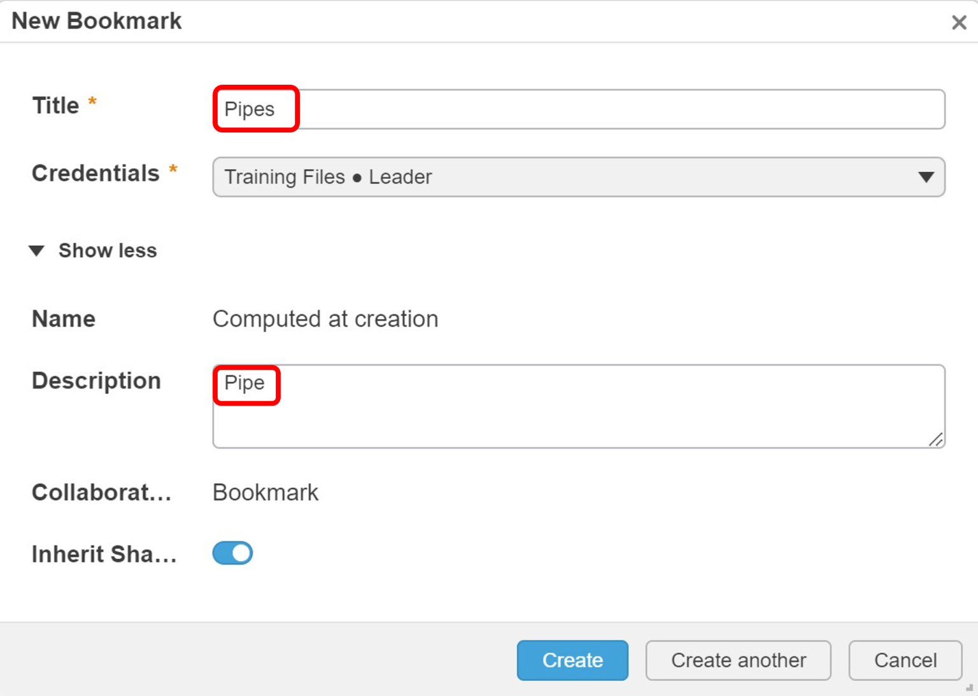The width and height of the screenshot is (978, 696).
Task: Toggle the Inherit Sharing switch
Action: tap(232, 553)
